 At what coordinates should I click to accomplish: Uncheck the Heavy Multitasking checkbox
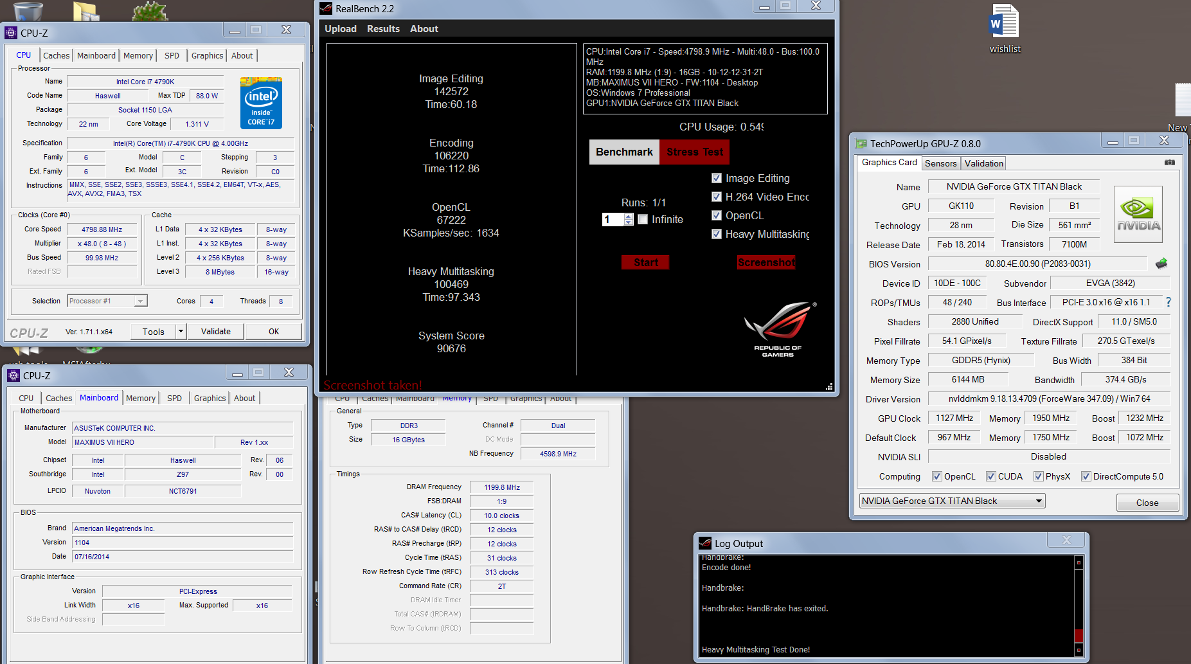click(717, 234)
